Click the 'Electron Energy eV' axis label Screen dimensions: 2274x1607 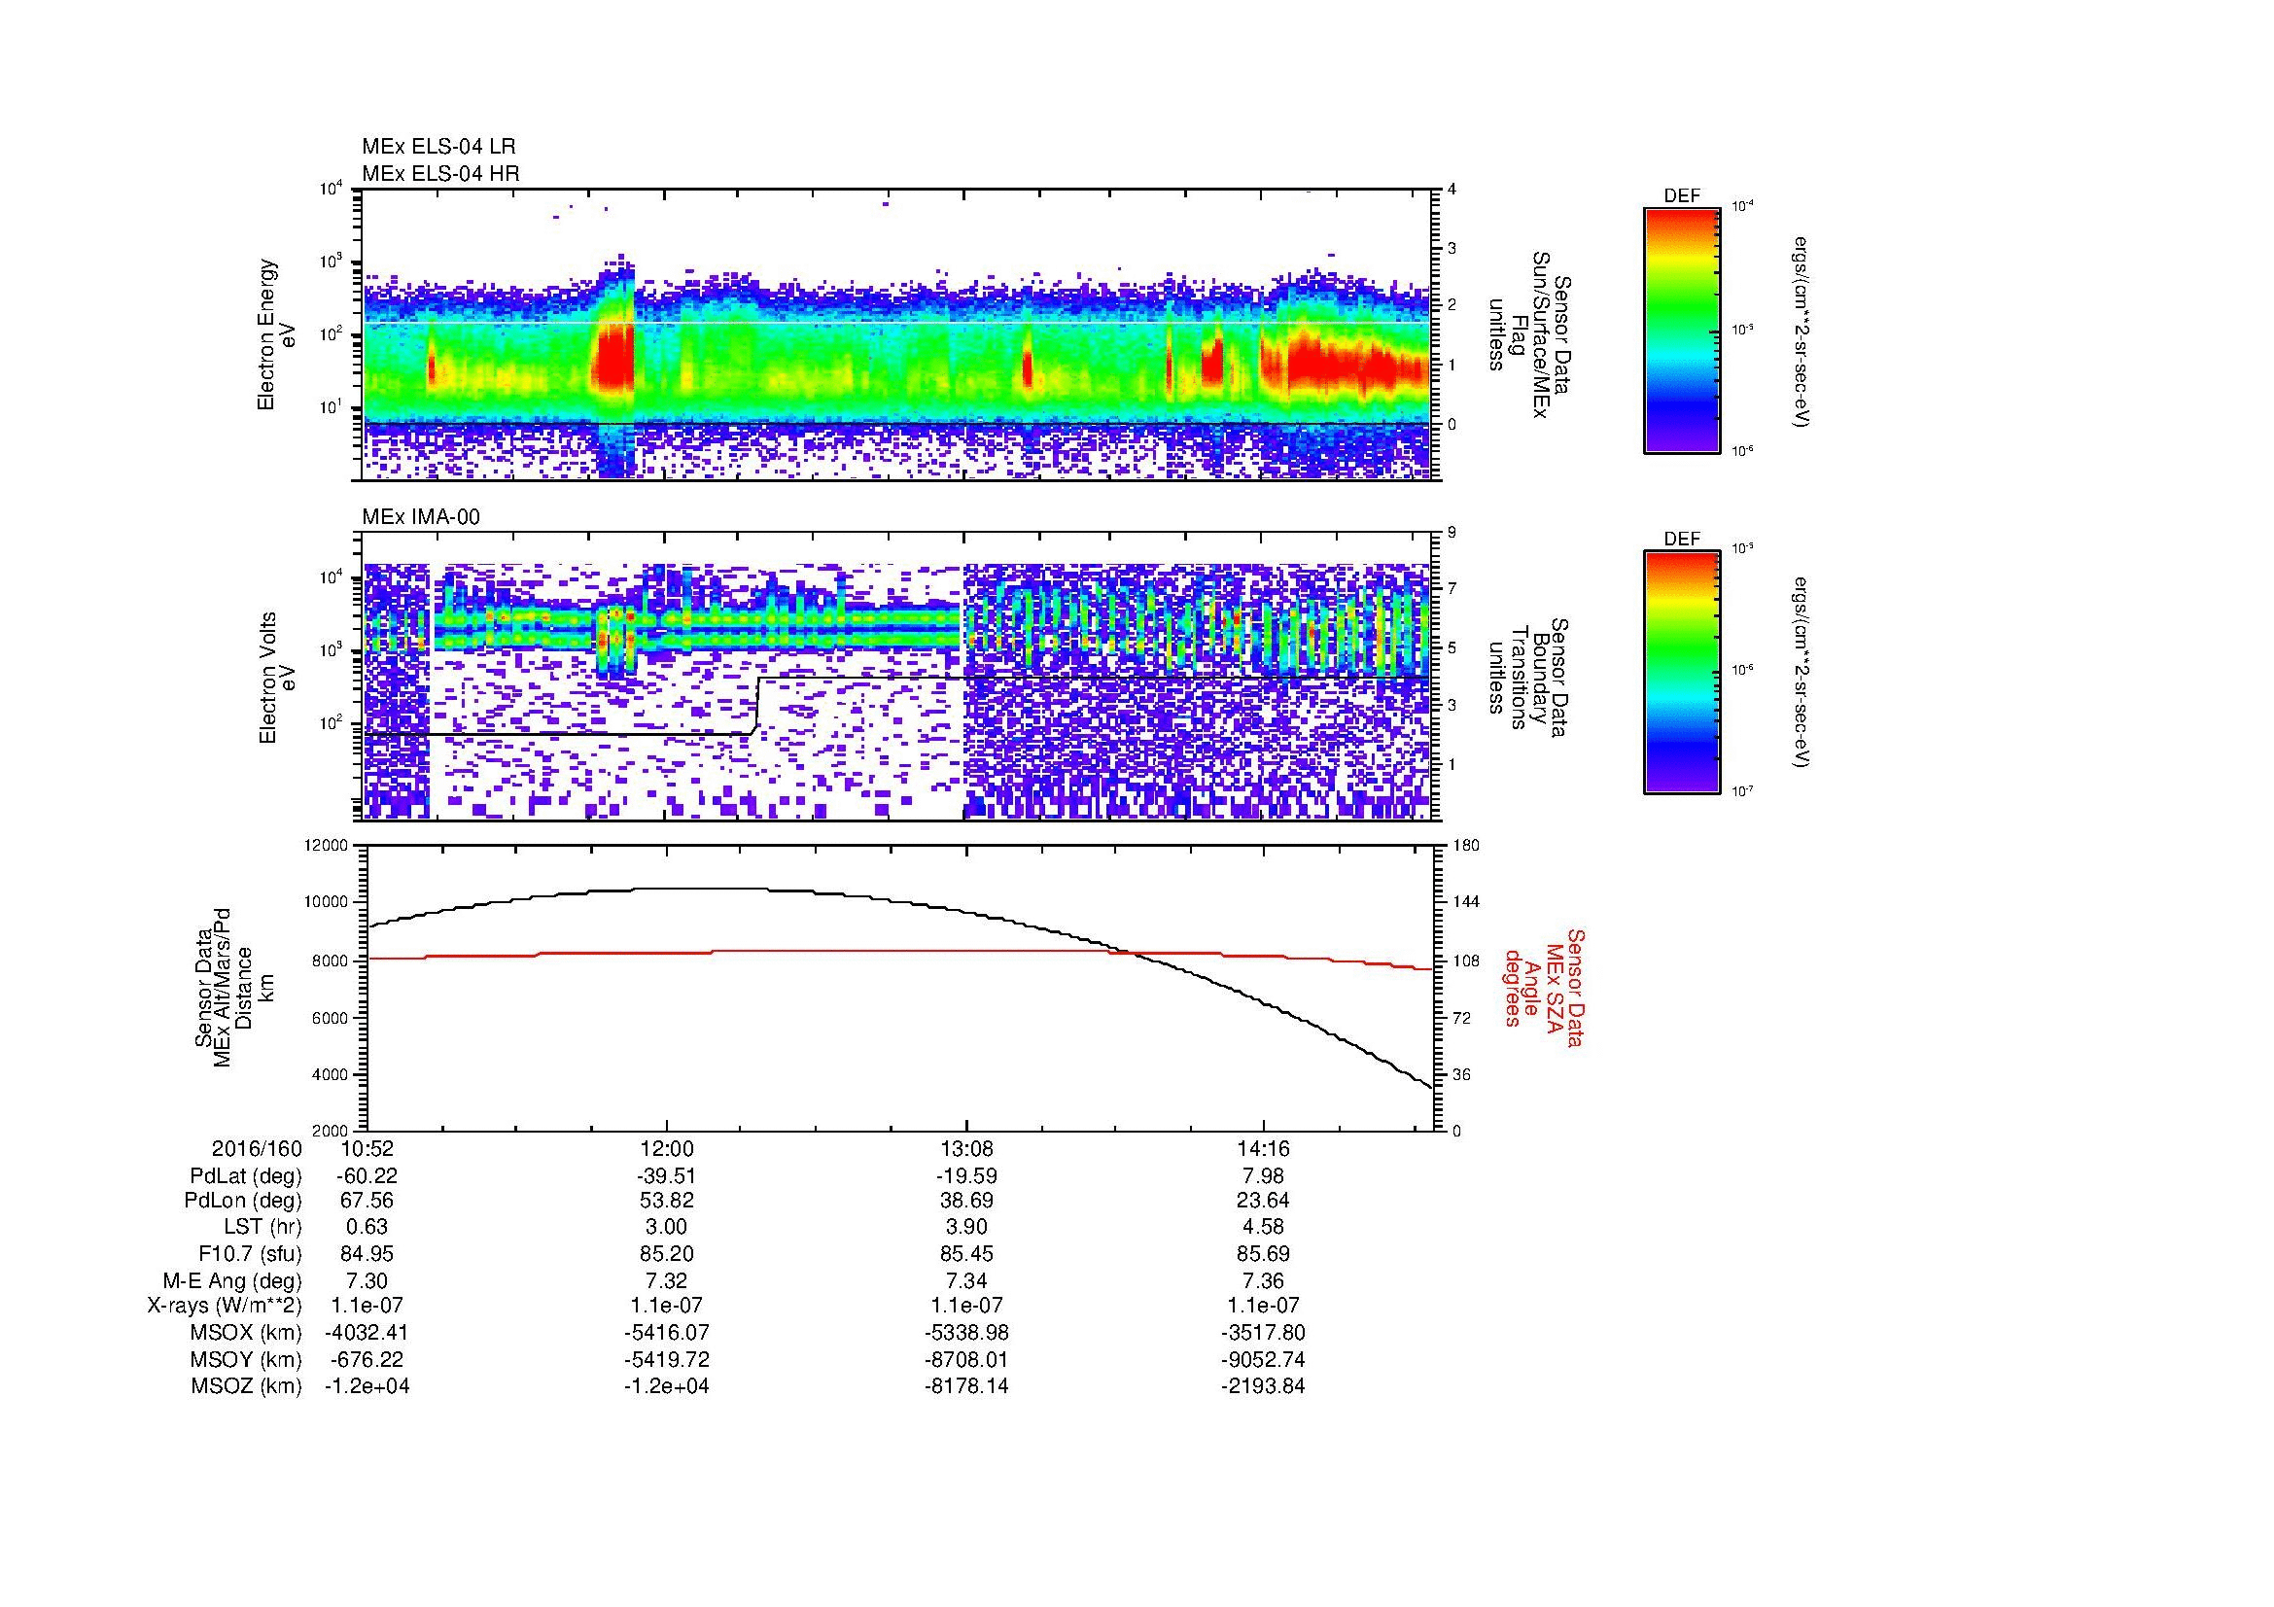click(x=276, y=334)
